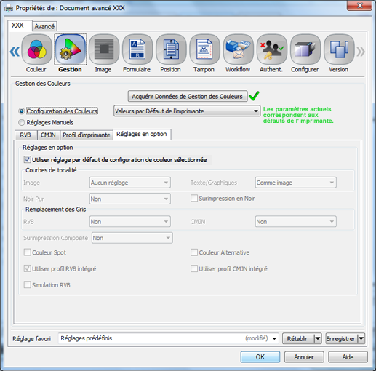376x371 pixels.
Task: Select the Gestion color management icon
Action: point(71,49)
